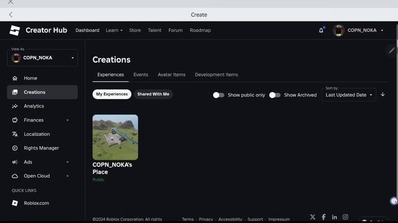Open Forum in top navigation
This screenshot has width=398, height=223.
click(175, 30)
